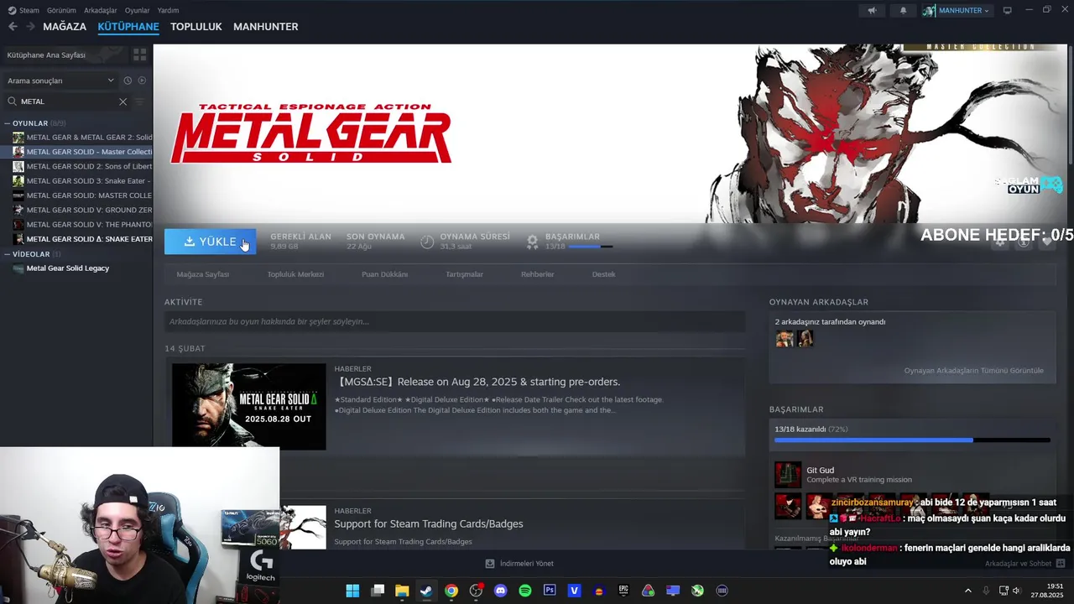Image resolution: width=1074 pixels, height=604 pixels.
Task: Select the Metal Gear Solid Legacy video
Action: pyautogui.click(x=67, y=268)
